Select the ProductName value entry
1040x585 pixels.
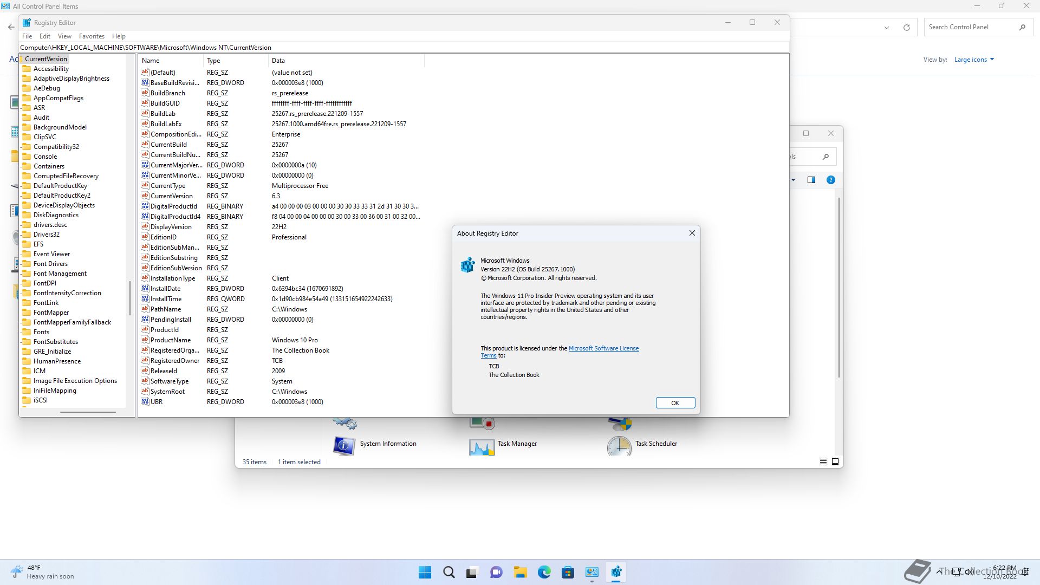click(x=171, y=340)
